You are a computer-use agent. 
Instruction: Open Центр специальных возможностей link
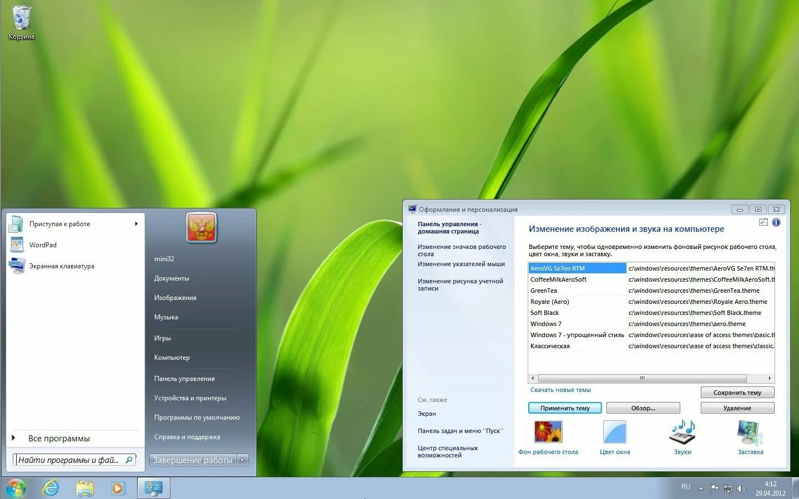[448, 452]
